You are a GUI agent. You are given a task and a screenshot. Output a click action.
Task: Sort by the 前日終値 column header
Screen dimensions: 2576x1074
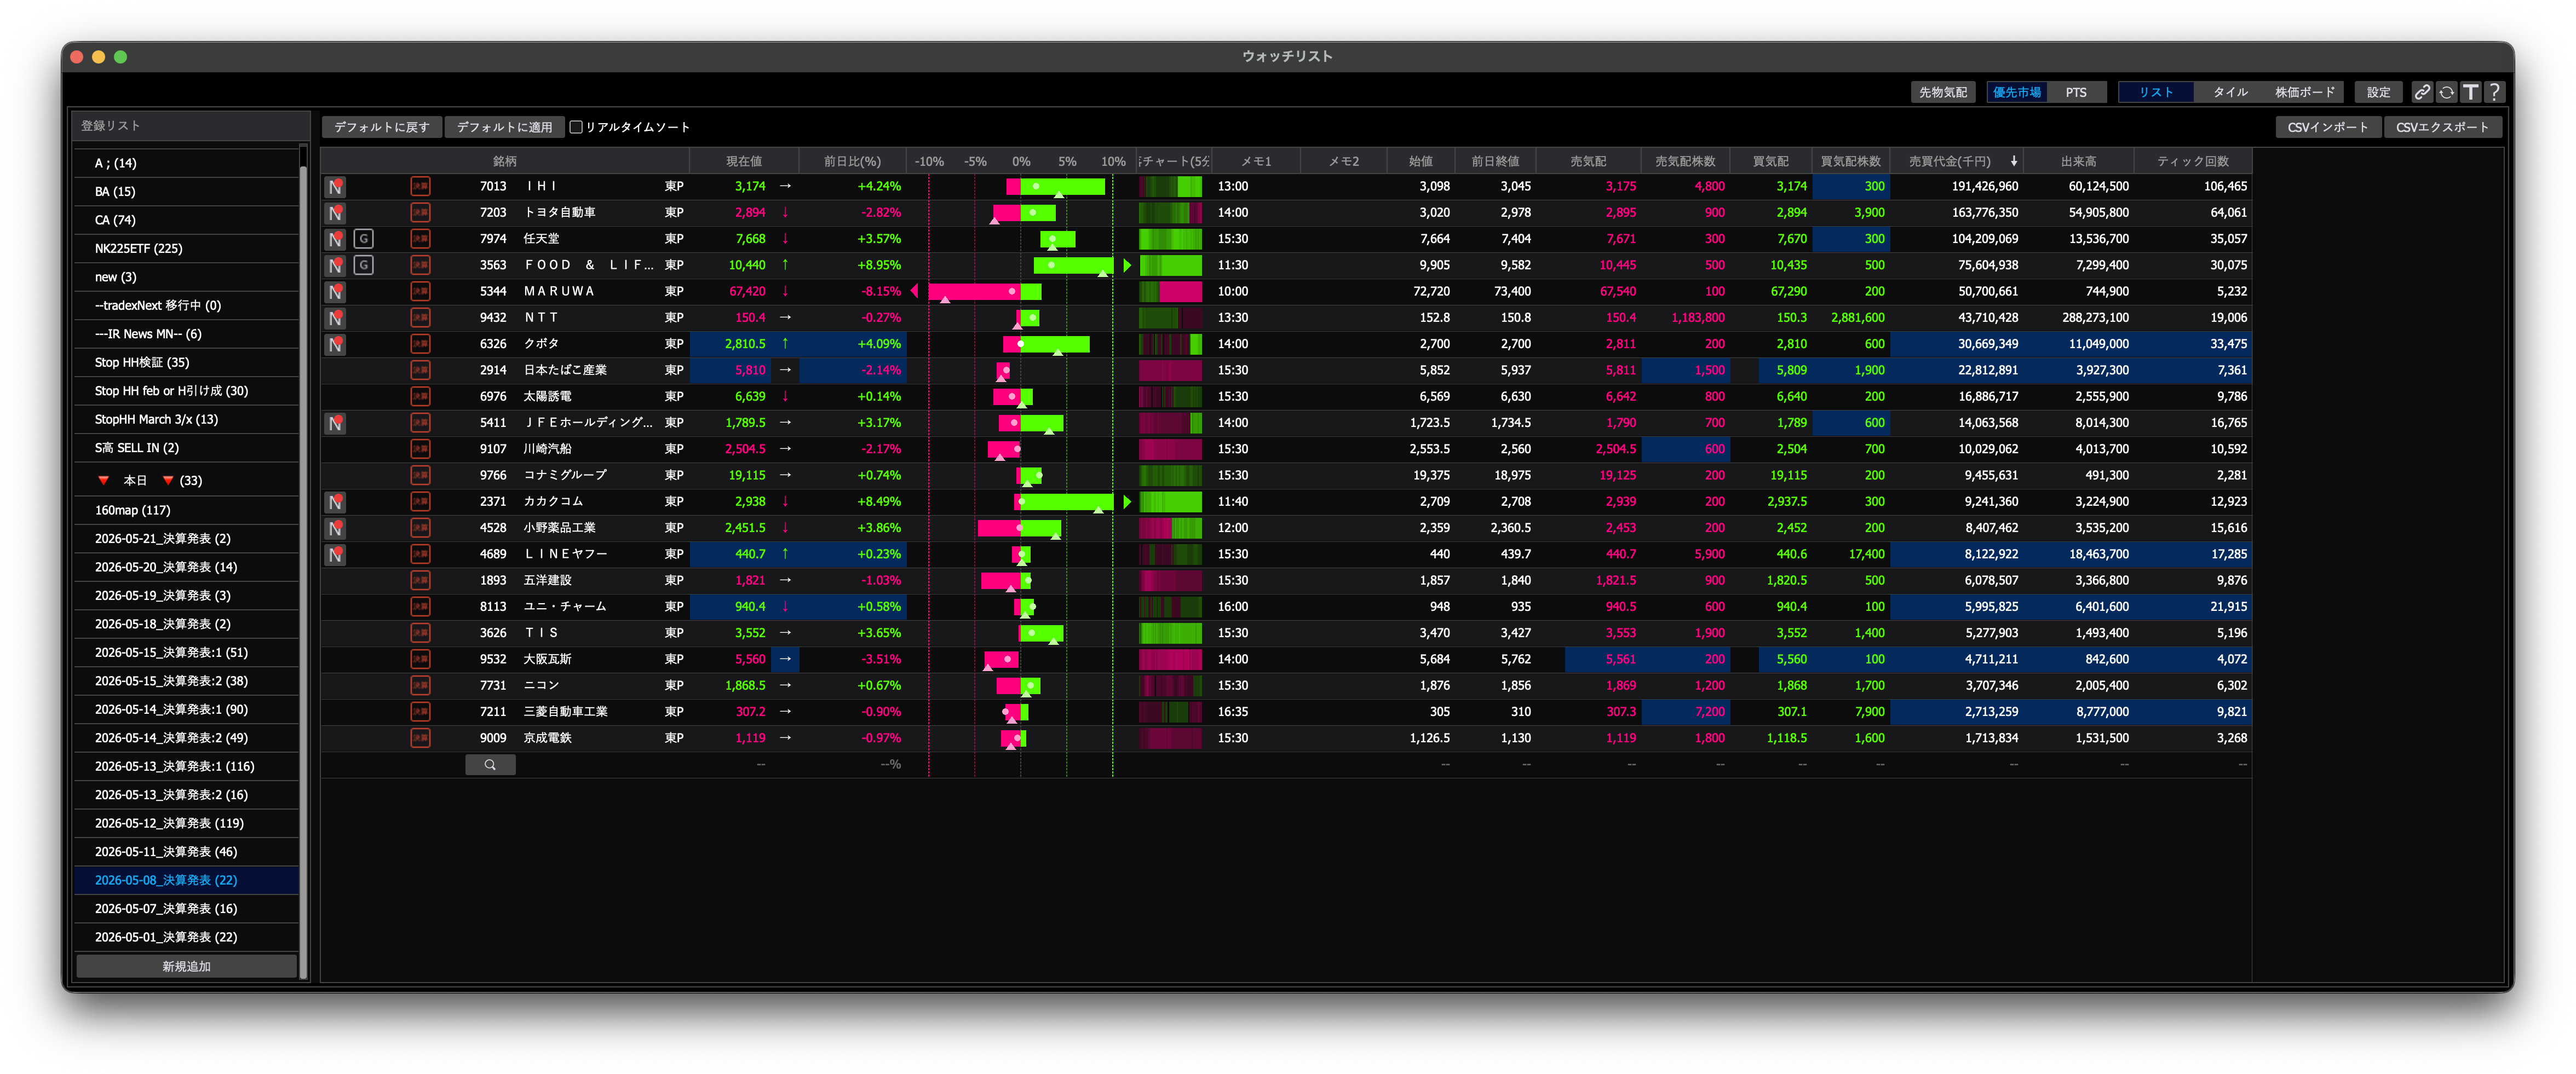tap(1494, 161)
